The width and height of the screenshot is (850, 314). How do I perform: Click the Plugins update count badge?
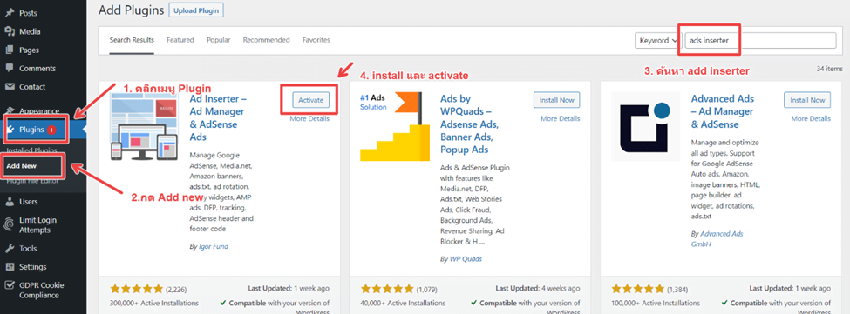(x=51, y=130)
